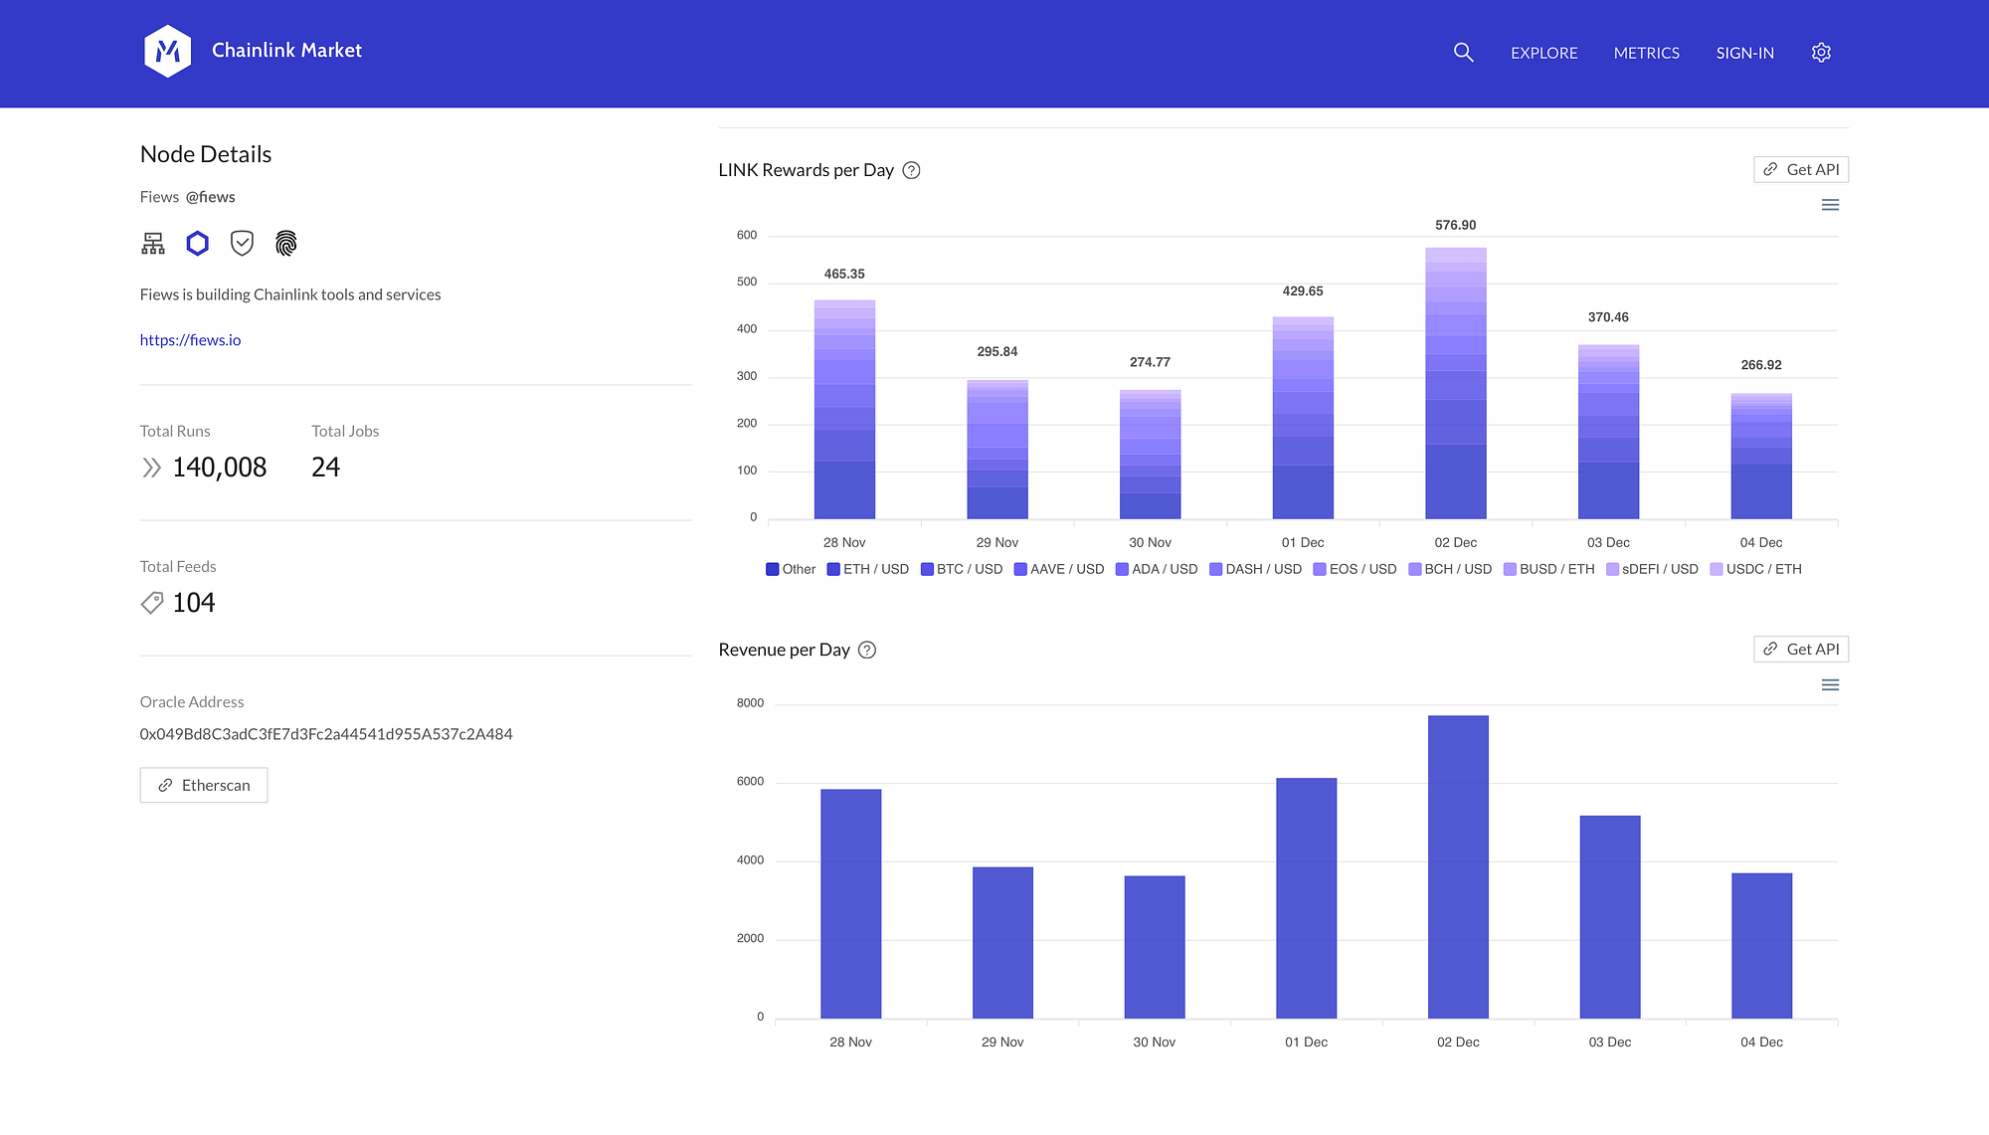Toggle the BUSD / ETH legend series
Screen dimensions: 1989x1135
[x=1549, y=569]
